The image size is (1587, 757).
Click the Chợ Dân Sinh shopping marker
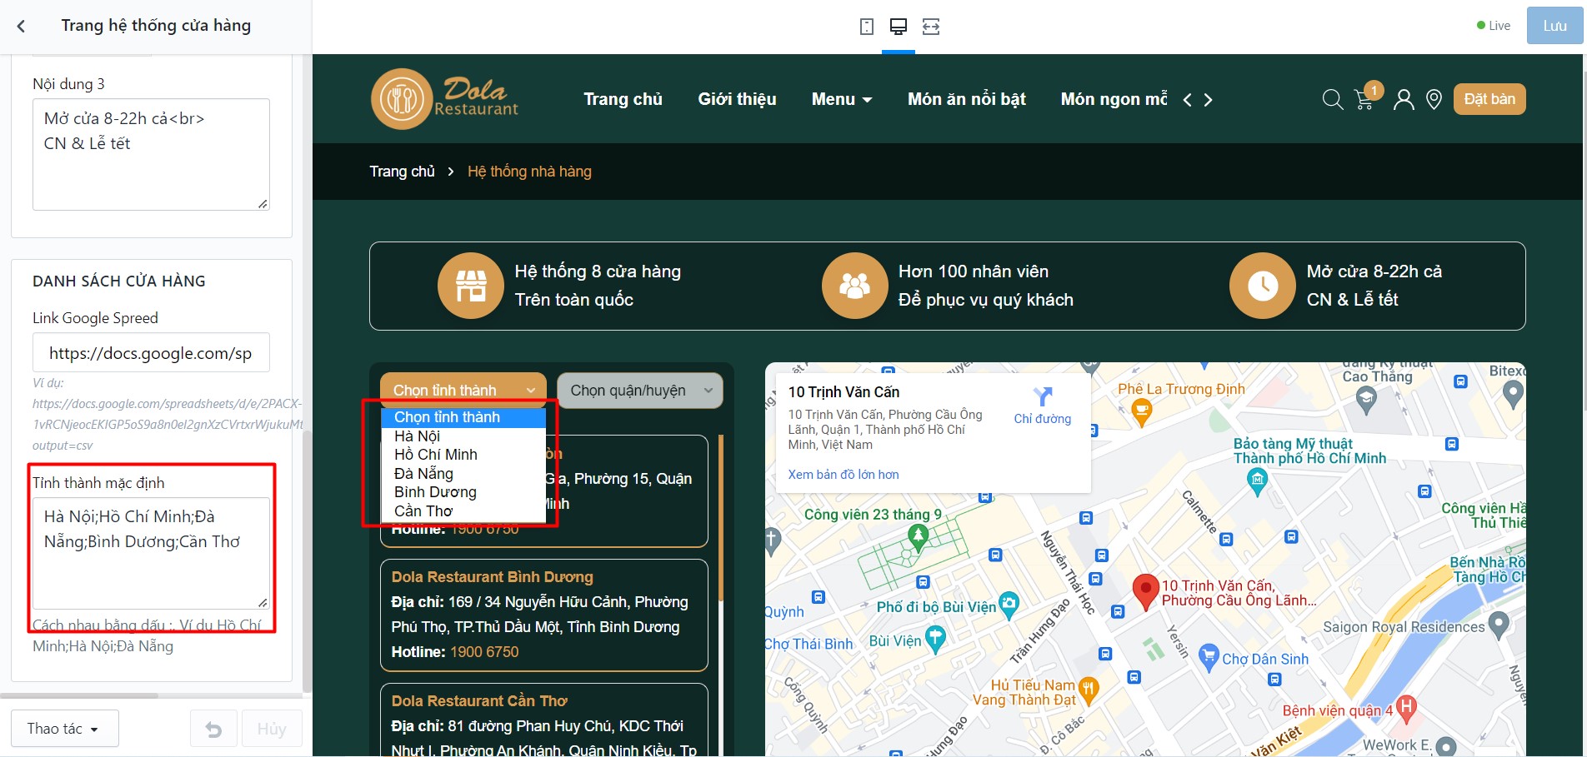coord(1209,659)
